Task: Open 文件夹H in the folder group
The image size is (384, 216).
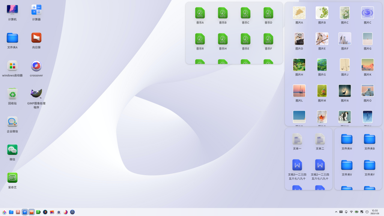Action: [346, 139]
